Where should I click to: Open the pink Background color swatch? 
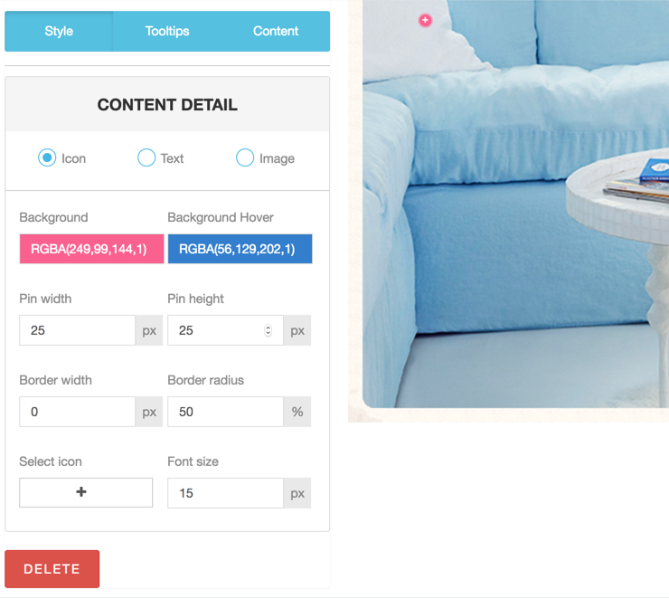point(91,249)
